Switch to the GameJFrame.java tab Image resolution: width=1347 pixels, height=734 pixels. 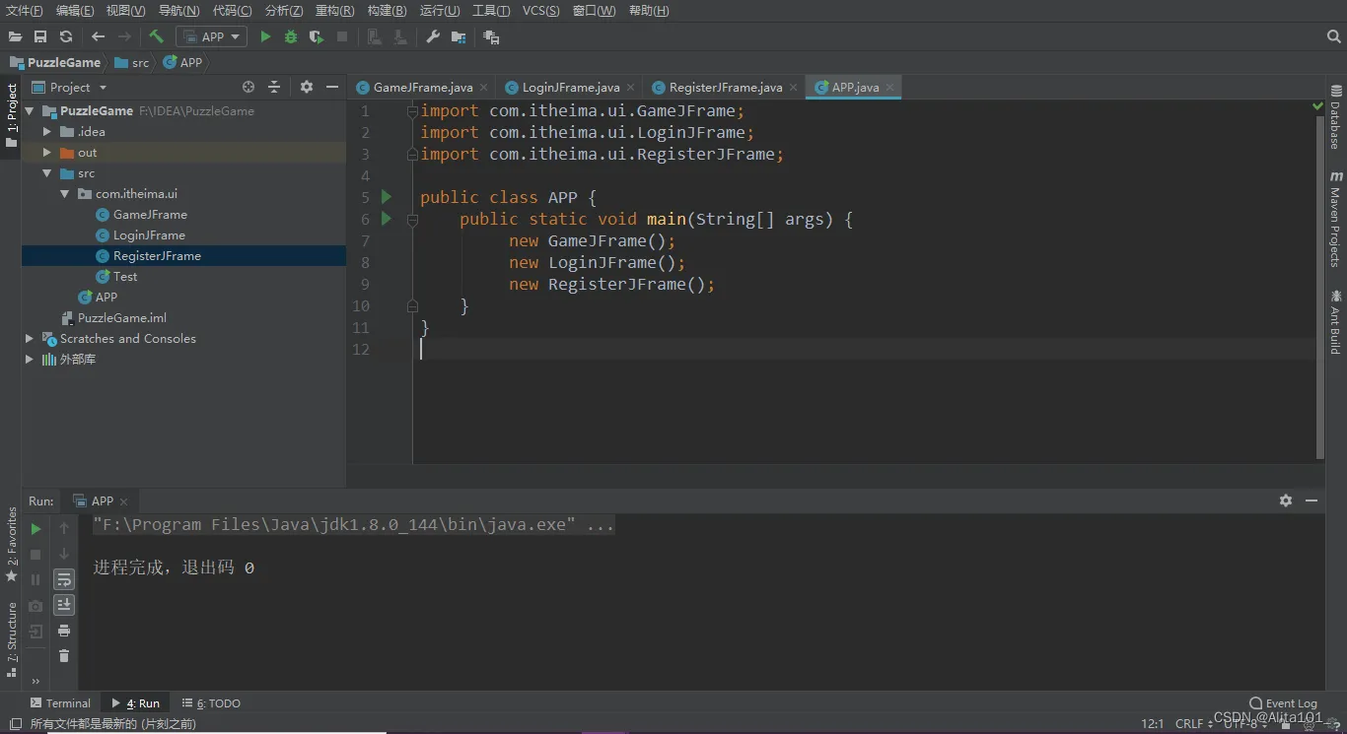click(x=422, y=87)
